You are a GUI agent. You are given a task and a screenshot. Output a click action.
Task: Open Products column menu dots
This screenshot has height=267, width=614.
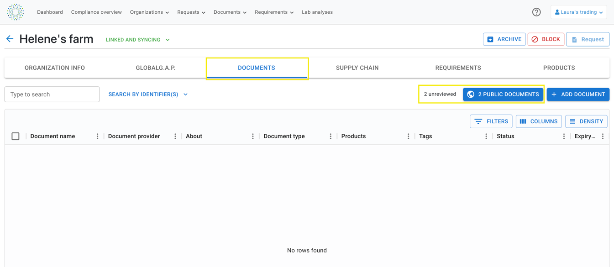[409, 136]
